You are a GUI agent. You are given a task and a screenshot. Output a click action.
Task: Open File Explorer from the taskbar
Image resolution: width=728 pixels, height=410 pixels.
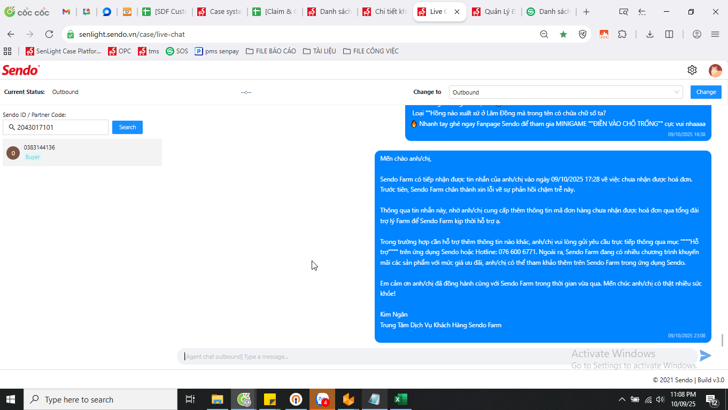pyautogui.click(x=217, y=399)
